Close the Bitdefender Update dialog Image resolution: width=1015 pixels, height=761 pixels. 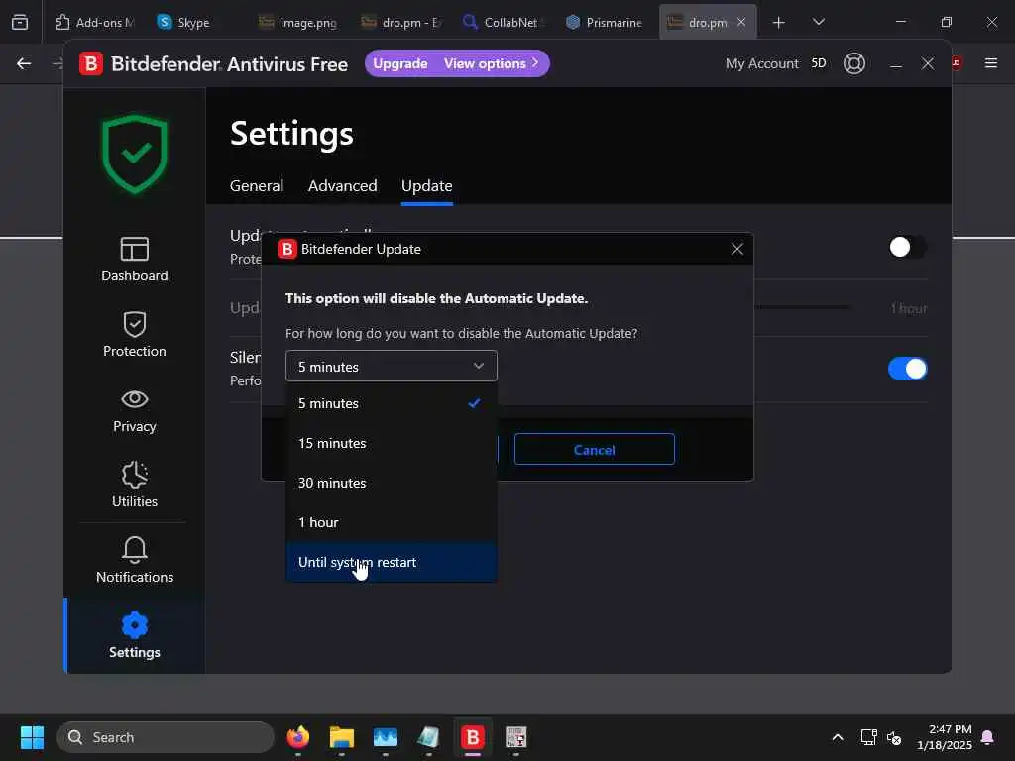pos(736,249)
